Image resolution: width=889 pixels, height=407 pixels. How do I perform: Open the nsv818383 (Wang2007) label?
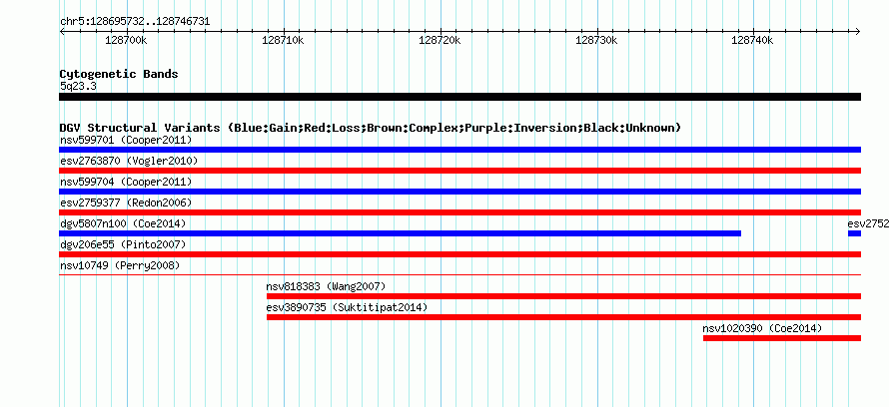pos(326,286)
